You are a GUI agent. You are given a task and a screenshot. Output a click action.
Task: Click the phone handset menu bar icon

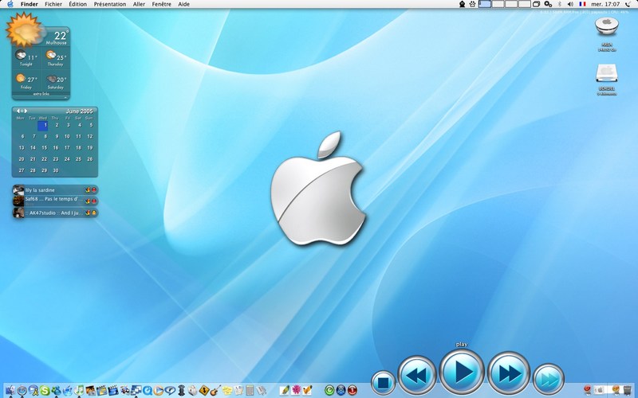click(x=628, y=4)
